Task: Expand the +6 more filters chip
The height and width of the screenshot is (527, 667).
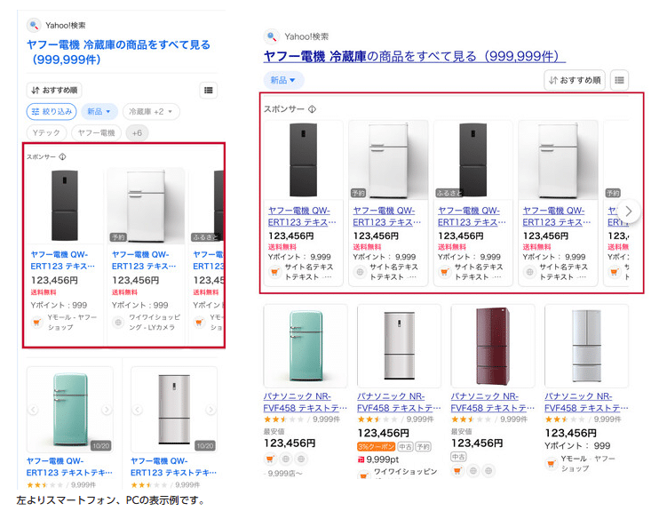Action: (x=136, y=132)
